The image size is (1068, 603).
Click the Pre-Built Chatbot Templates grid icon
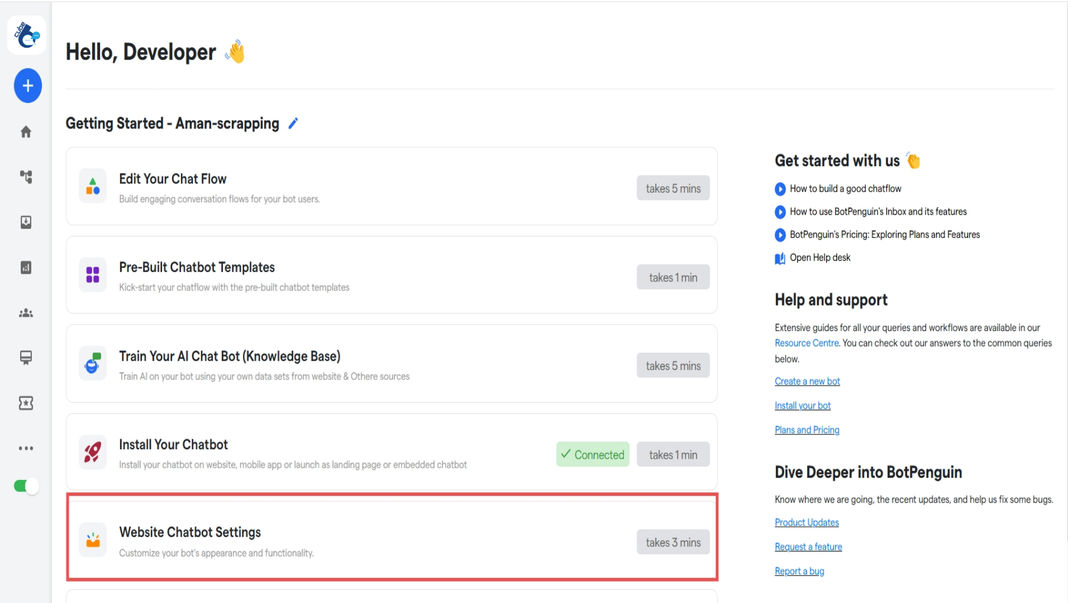[x=93, y=275]
